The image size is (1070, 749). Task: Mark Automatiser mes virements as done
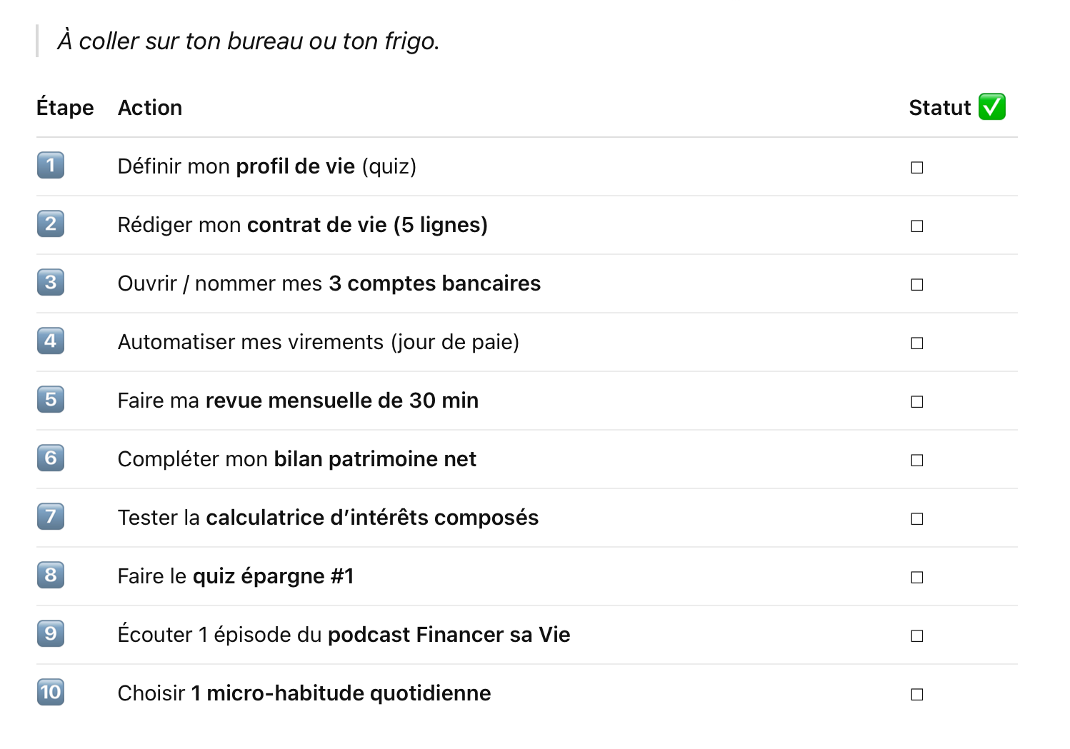pyautogui.click(x=917, y=343)
